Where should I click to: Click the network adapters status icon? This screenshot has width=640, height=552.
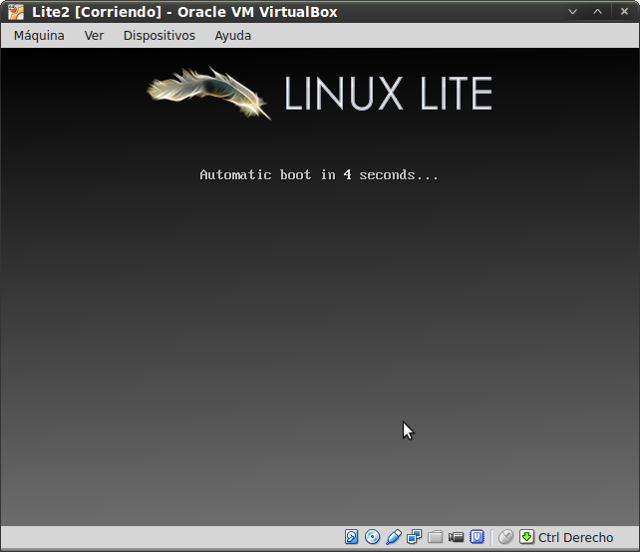click(415, 537)
